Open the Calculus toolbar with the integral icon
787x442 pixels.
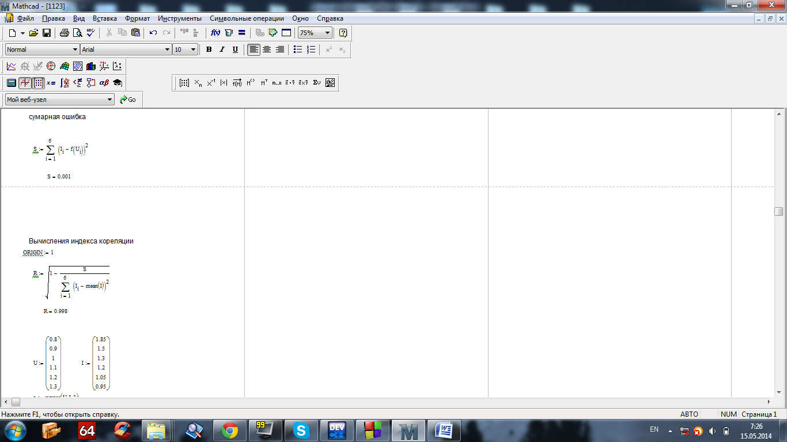click(x=65, y=83)
